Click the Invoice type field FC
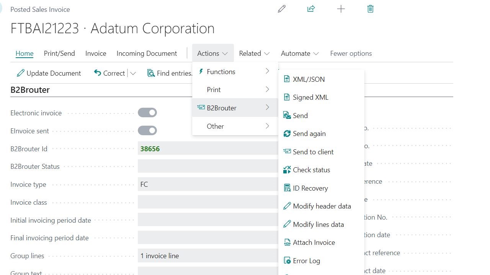 (208, 184)
